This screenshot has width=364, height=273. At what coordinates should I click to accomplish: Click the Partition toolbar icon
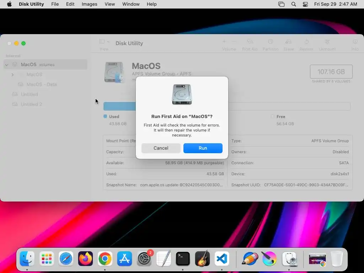[271, 42]
